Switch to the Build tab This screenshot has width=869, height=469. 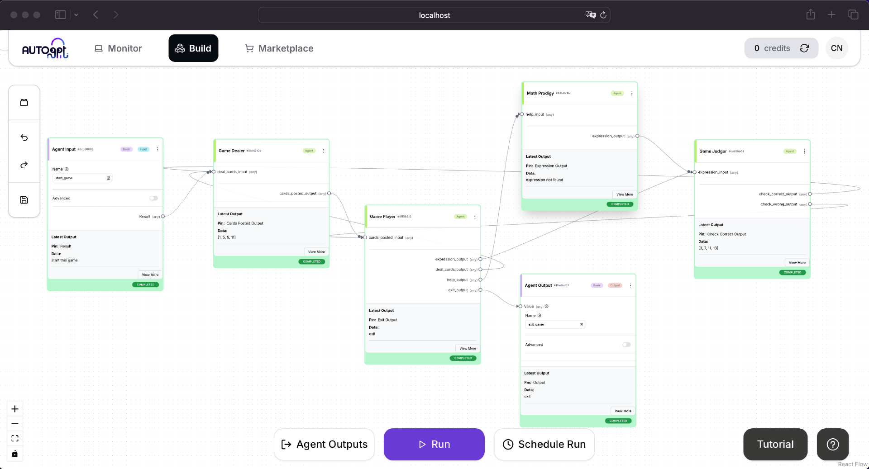coord(193,48)
